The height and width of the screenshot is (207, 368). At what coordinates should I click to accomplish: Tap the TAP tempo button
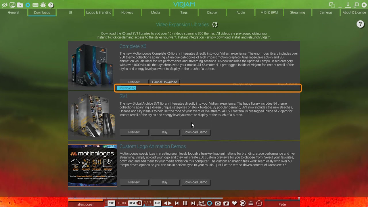click(x=111, y=203)
